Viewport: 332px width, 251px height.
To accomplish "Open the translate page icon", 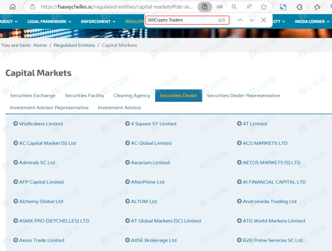I will tap(219, 7).
